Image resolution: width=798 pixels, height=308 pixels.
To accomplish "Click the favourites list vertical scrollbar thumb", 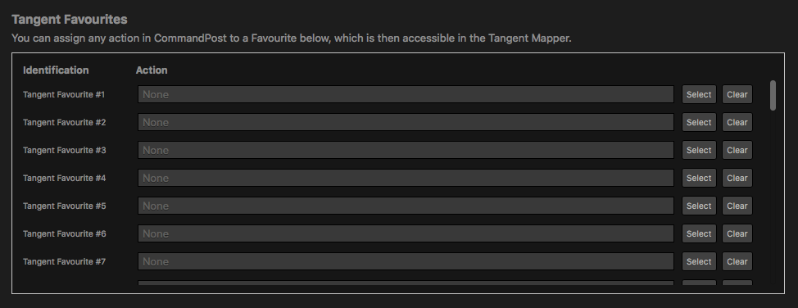I will 773,95.
